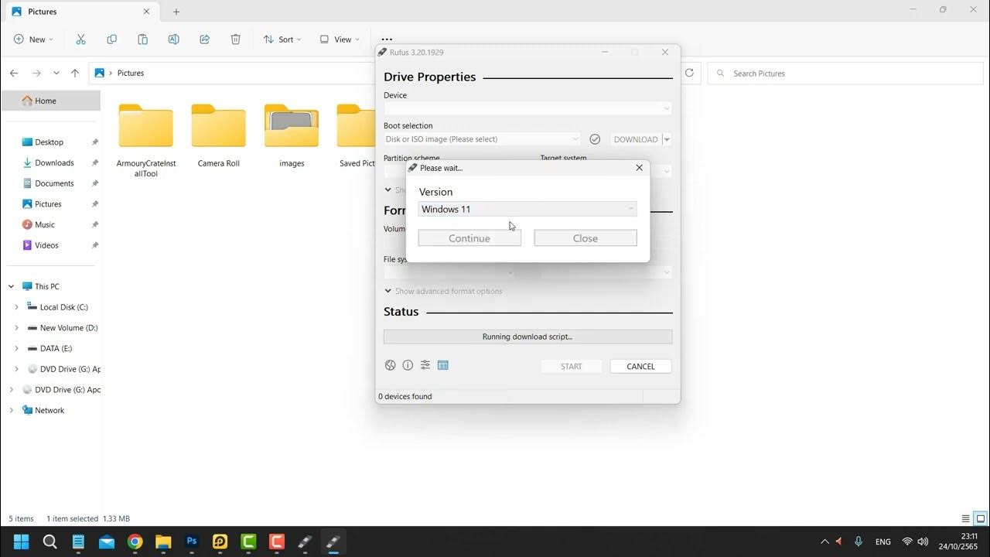Switch to details view icon in status bar
The width and height of the screenshot is (990, 557).
[965, 518]
